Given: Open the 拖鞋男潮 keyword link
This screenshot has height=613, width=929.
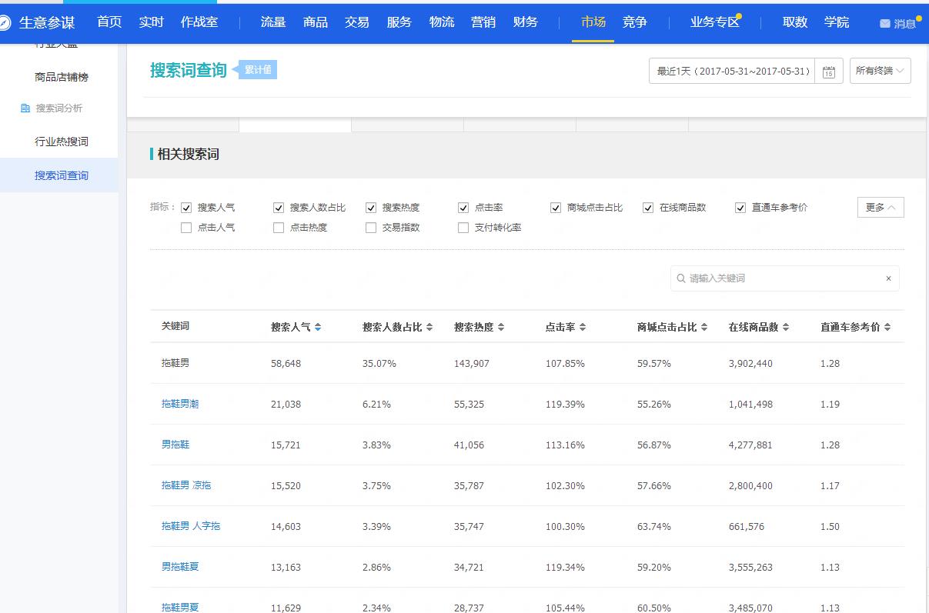Looking at the screenshot, I should tap(180, 404).
